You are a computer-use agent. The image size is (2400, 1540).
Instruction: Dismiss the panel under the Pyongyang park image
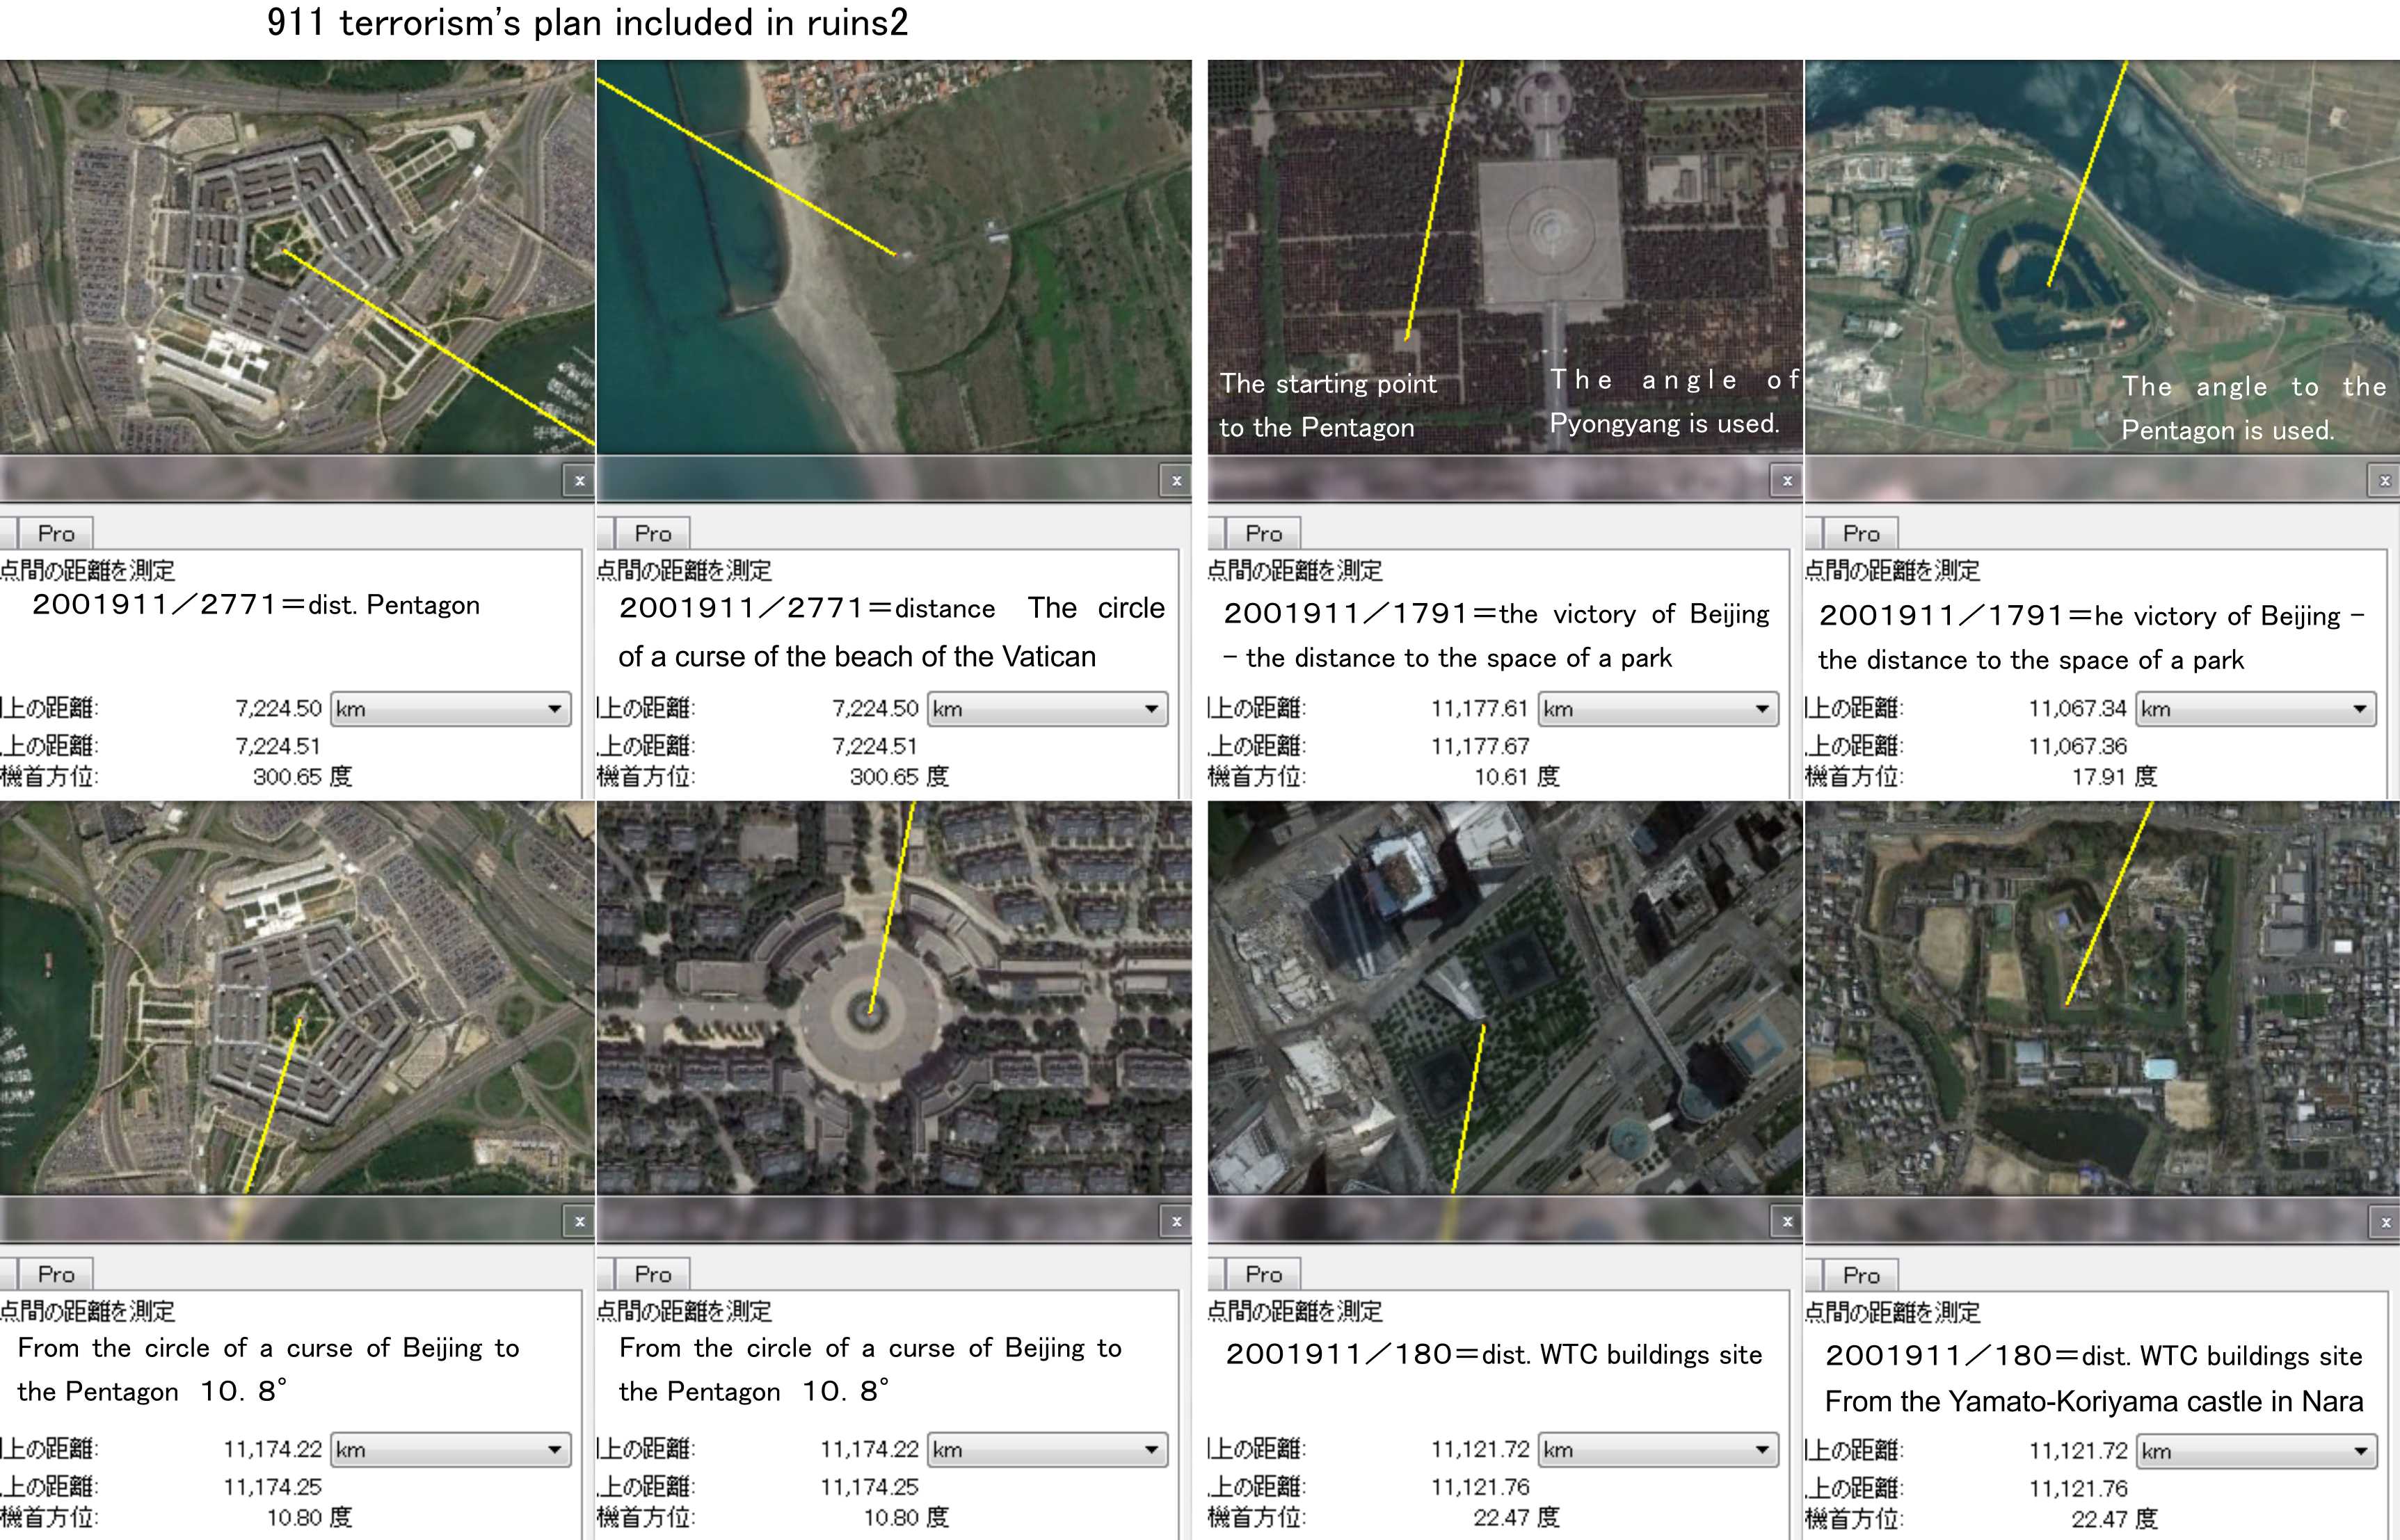tap(1786, 481)
